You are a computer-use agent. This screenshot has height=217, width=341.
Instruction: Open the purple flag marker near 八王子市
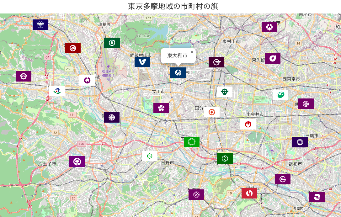[x=77, y=161]
